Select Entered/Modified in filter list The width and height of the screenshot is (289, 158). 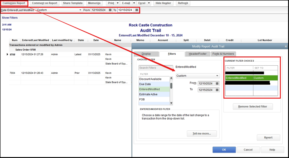pyautogui.click(x=154, y=89)
